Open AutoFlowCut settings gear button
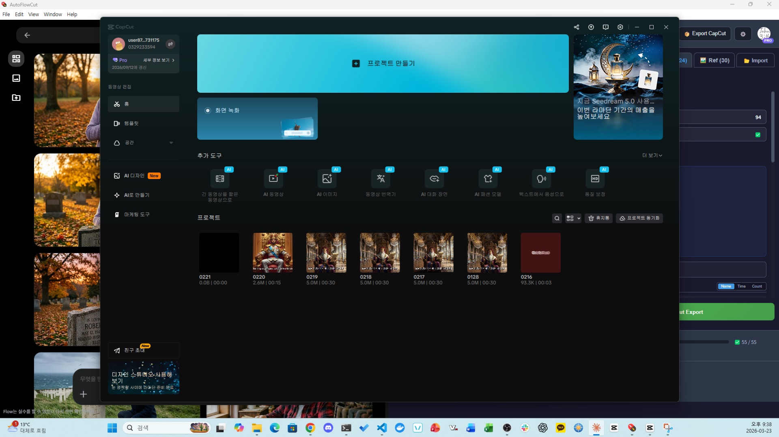The height and width of the screenshot is (437, 779). tap(743, 34)
